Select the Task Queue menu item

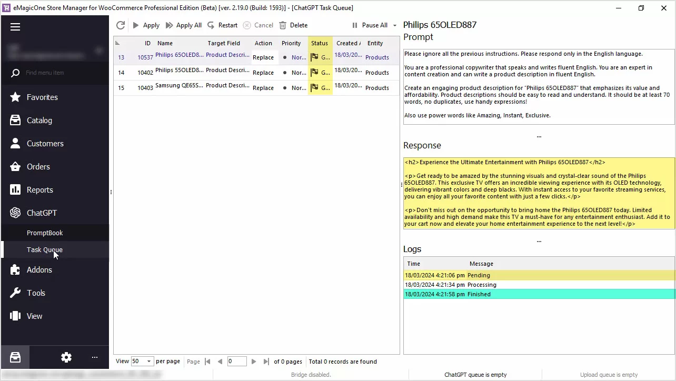[45, 250]
